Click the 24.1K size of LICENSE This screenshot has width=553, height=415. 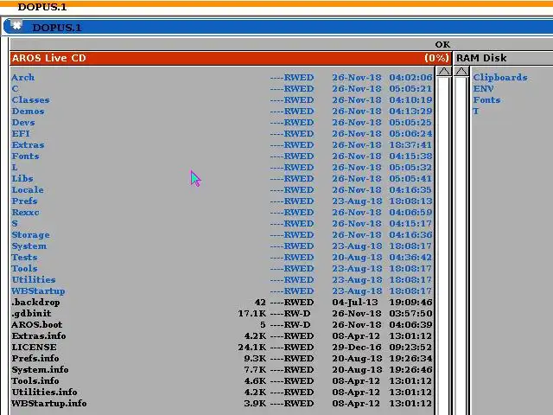251,348
